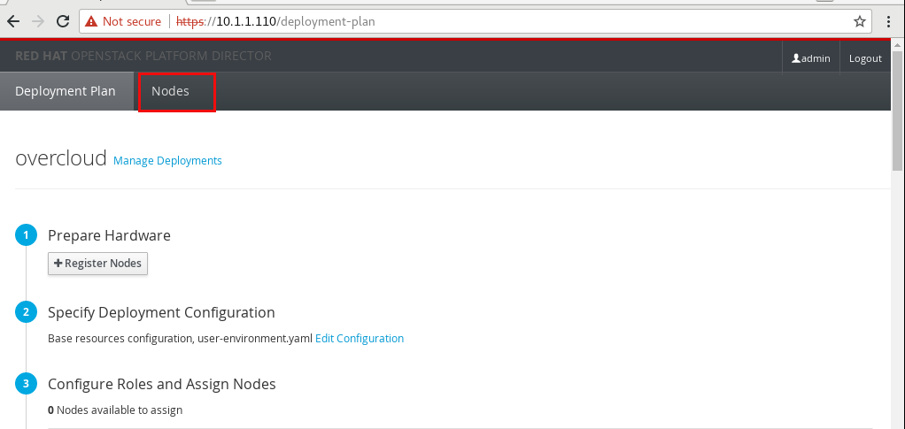Open the browser three-dot menu
905x429 pixels.
pyautogui.click(x=889, y=22)
